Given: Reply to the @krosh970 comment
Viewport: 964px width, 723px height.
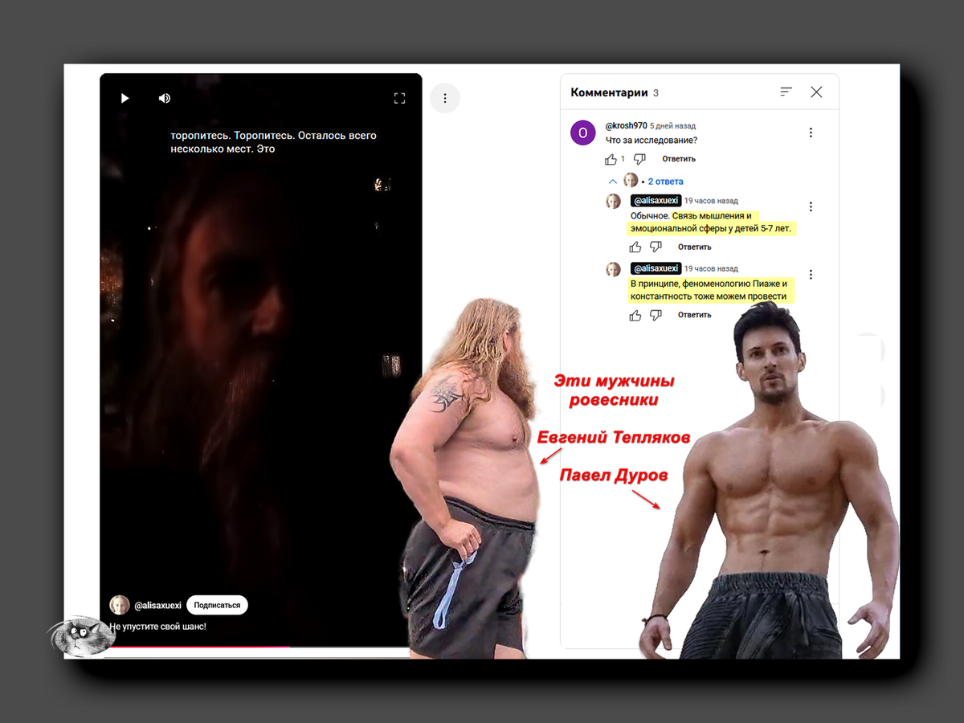Looking at the screenshot, I should (679, 159).
